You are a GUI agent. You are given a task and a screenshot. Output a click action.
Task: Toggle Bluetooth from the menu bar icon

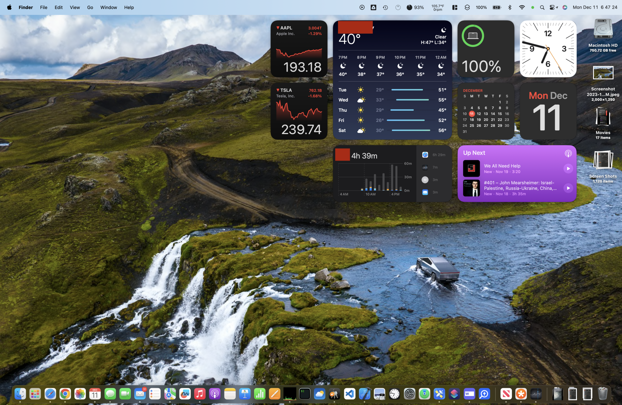[510, 7]
